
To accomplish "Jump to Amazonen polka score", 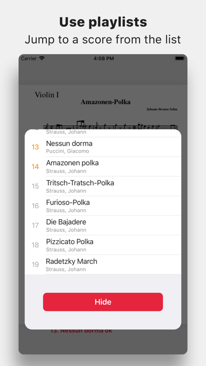I will (x=103, y=166).
